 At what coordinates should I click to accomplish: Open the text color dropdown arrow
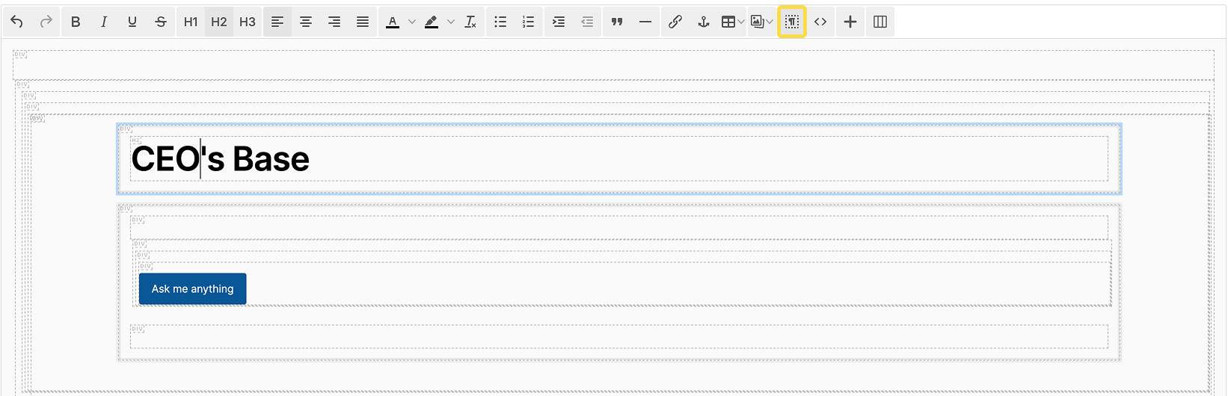pos(411,22)
